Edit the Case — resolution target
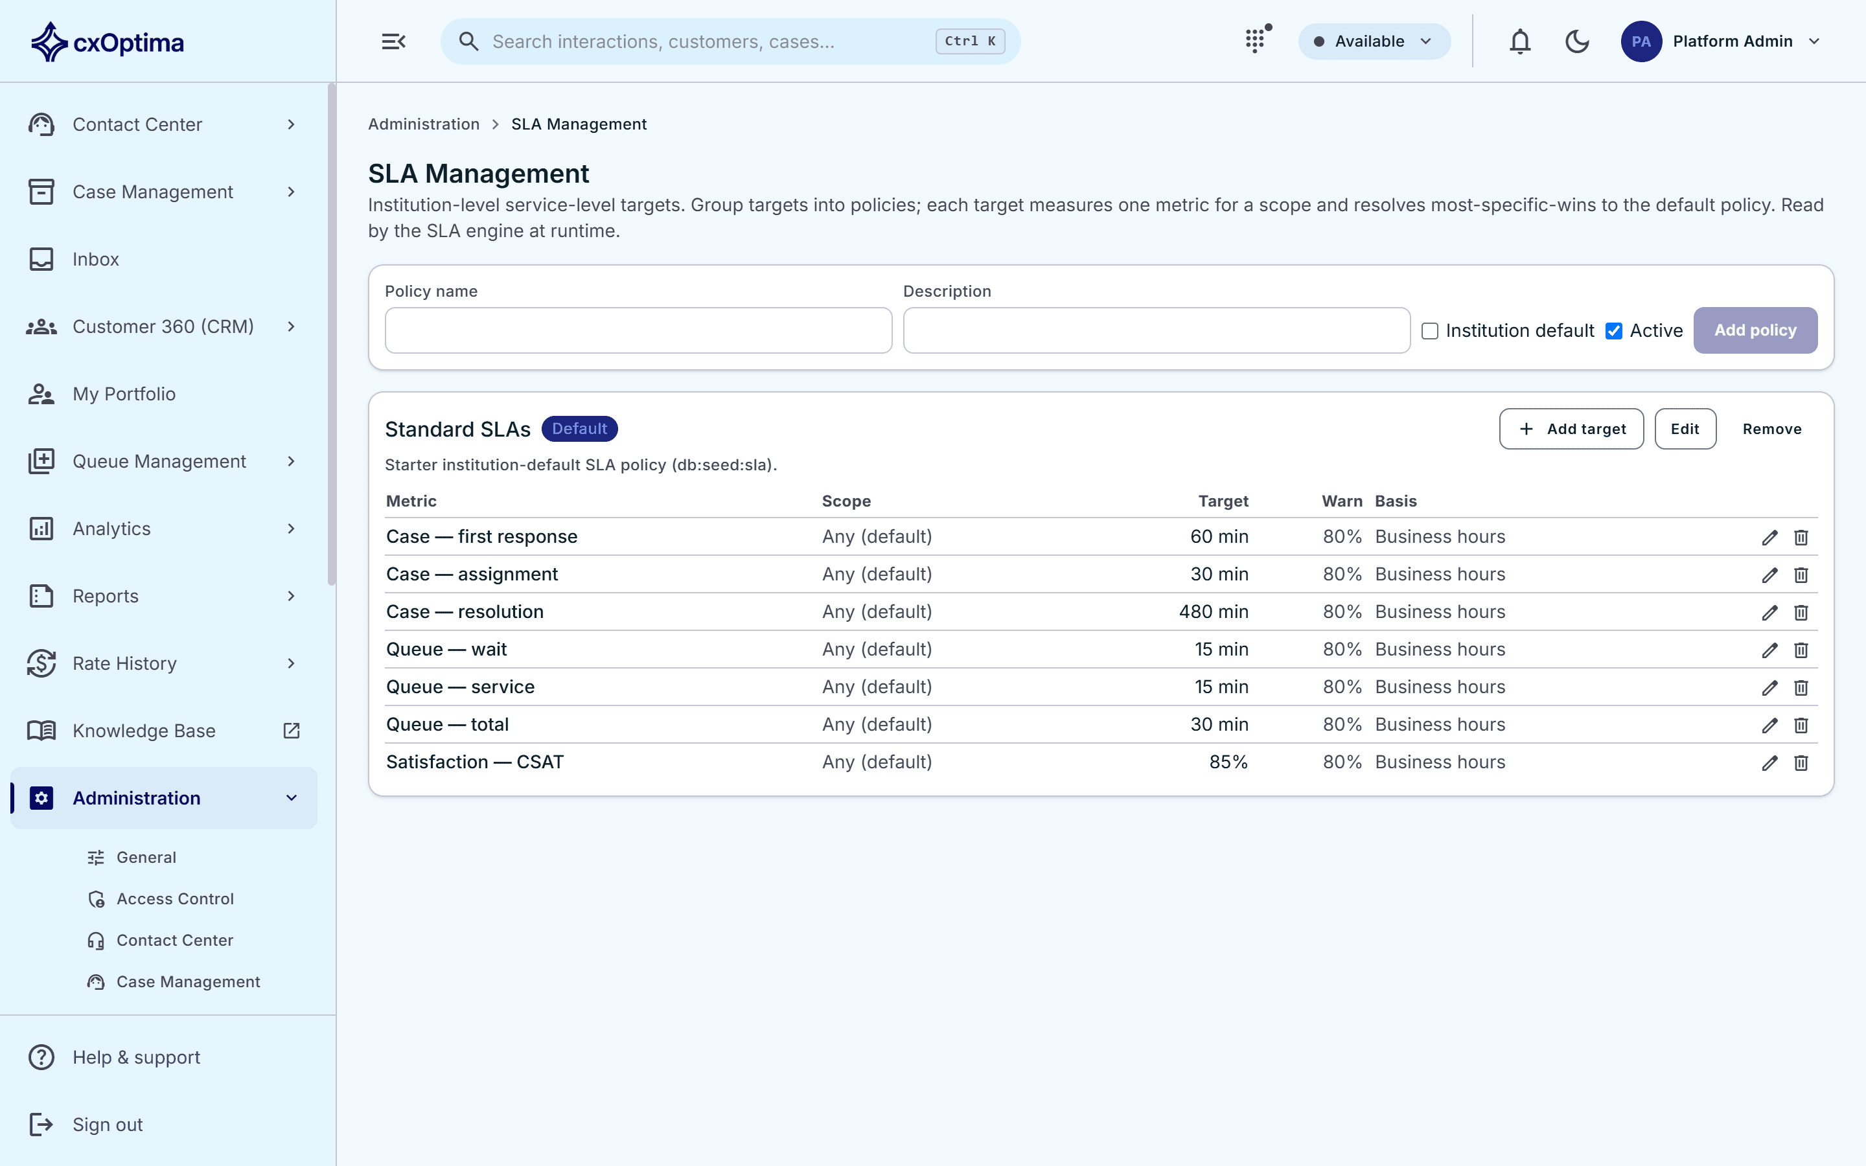Image resolution: width=1866 pixels, height=1166 pixels. (1769, 612)
